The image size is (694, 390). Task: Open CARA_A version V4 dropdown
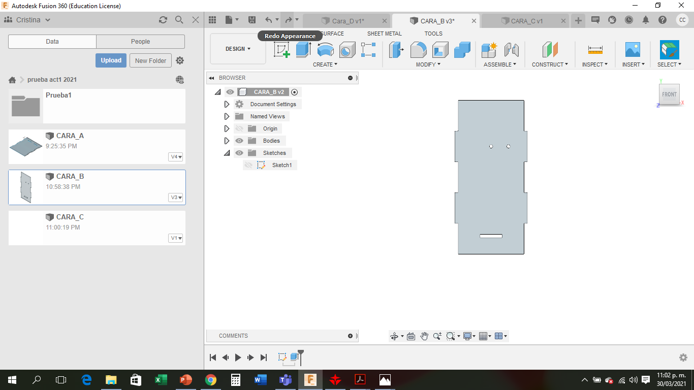point(176,157)
